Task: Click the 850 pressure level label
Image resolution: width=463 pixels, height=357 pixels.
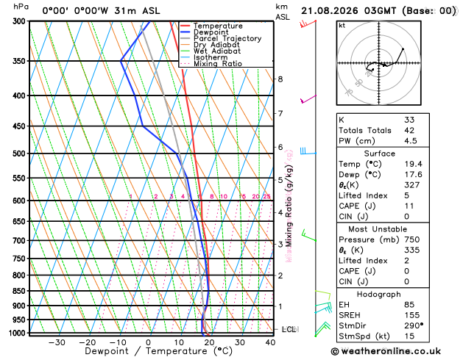Action: [x=21, y=291]
